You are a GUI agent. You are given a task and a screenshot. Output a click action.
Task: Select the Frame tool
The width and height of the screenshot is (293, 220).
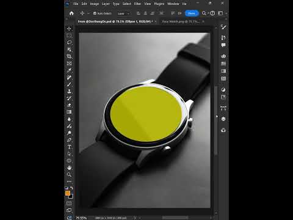(x=69, y=64)
